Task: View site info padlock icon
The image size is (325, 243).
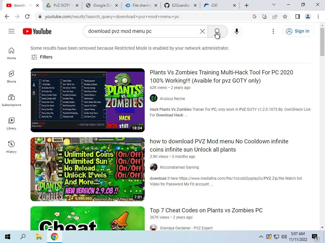Action: click(x=40, y=16)
